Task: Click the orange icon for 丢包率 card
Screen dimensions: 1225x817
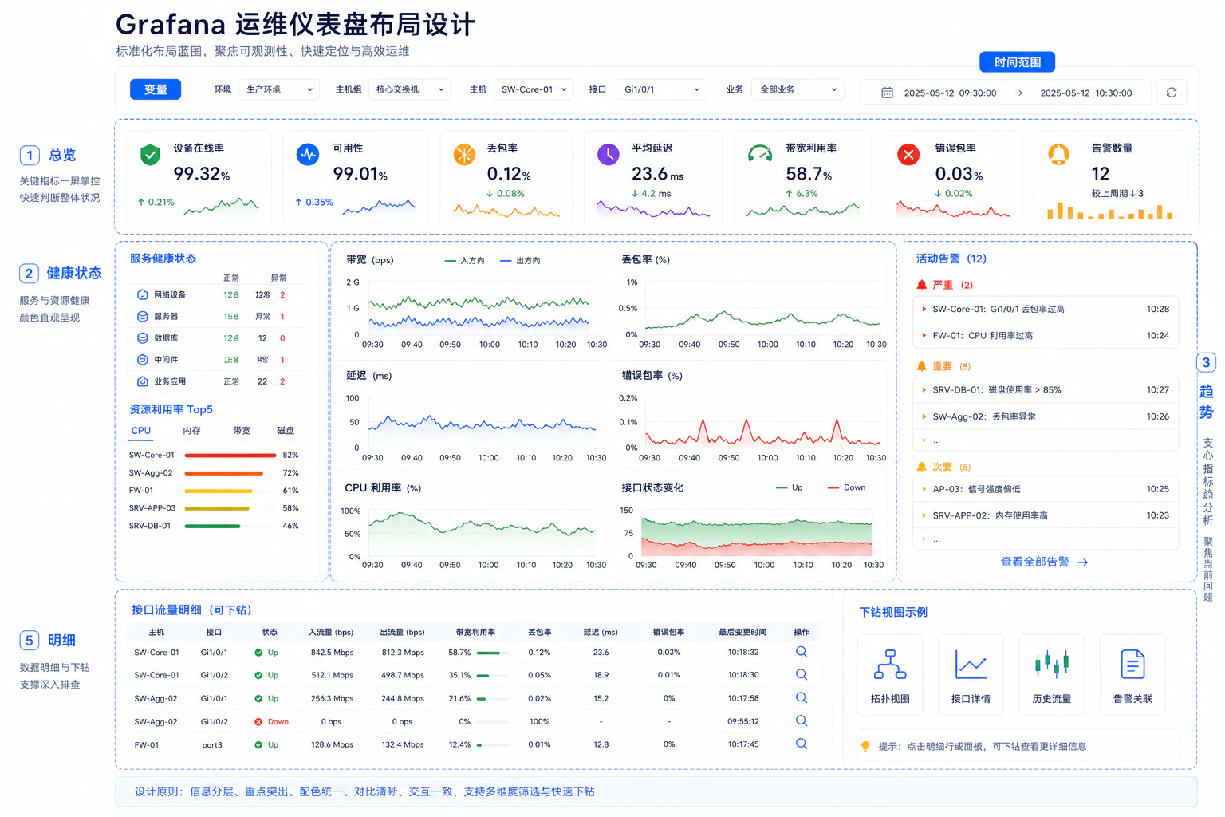Action: coord(464,154)
